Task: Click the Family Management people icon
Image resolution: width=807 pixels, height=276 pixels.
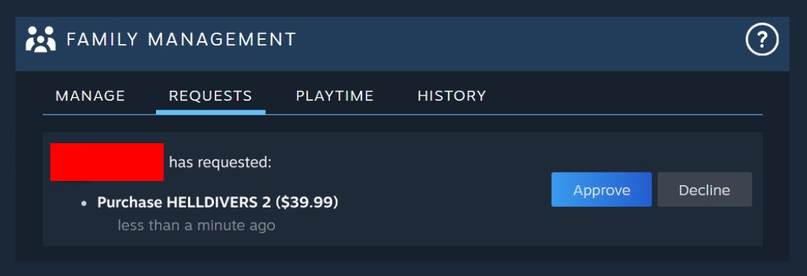Action: (41, 39)
